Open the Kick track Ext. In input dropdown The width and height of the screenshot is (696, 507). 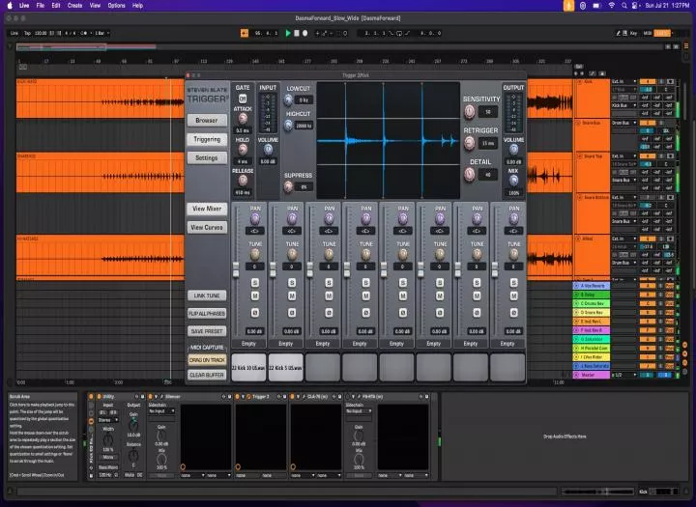click(x=624, y=82)
